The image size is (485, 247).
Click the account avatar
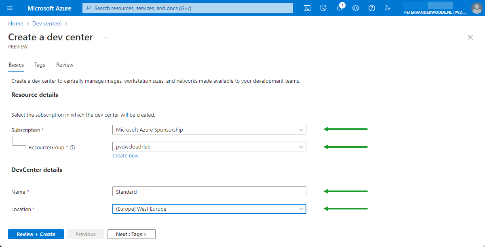point(476,8)
